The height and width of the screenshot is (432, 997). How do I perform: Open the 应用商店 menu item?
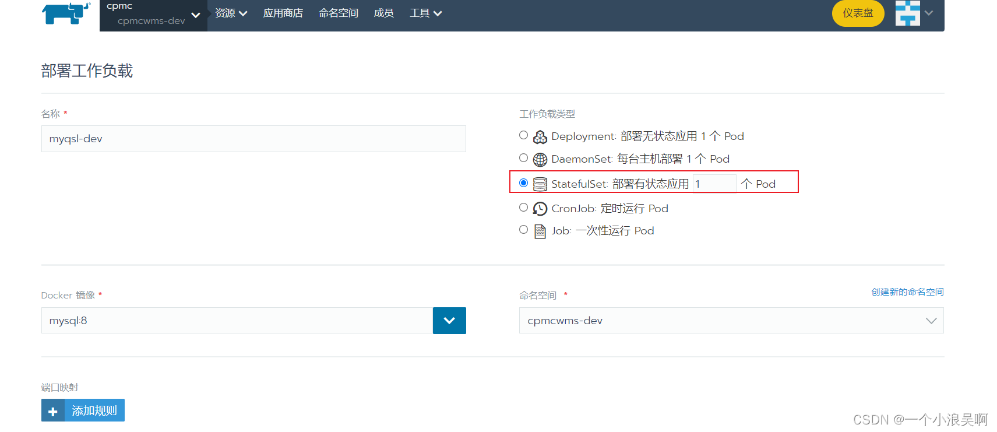283,13
